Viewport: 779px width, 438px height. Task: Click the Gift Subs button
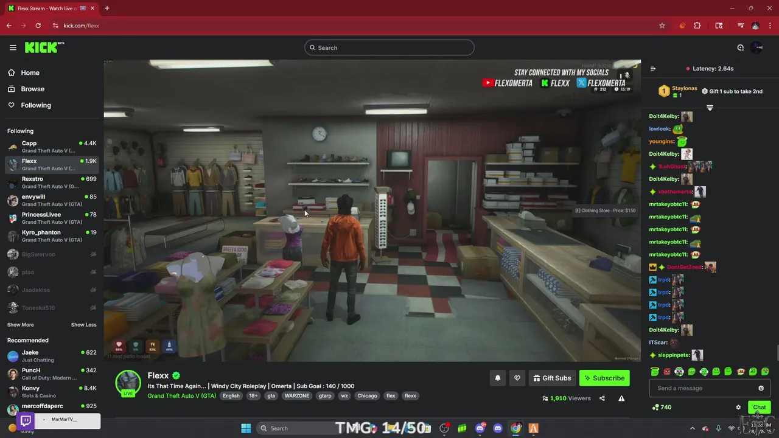(x=552, y=378)
